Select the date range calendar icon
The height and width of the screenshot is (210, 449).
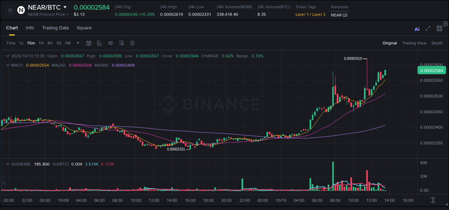click(89, 43)
